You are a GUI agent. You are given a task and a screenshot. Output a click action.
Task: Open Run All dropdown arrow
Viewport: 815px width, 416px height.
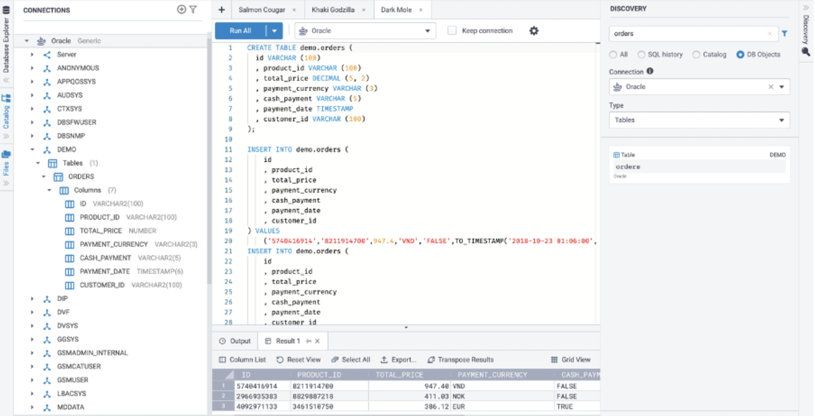coord(274,31)
